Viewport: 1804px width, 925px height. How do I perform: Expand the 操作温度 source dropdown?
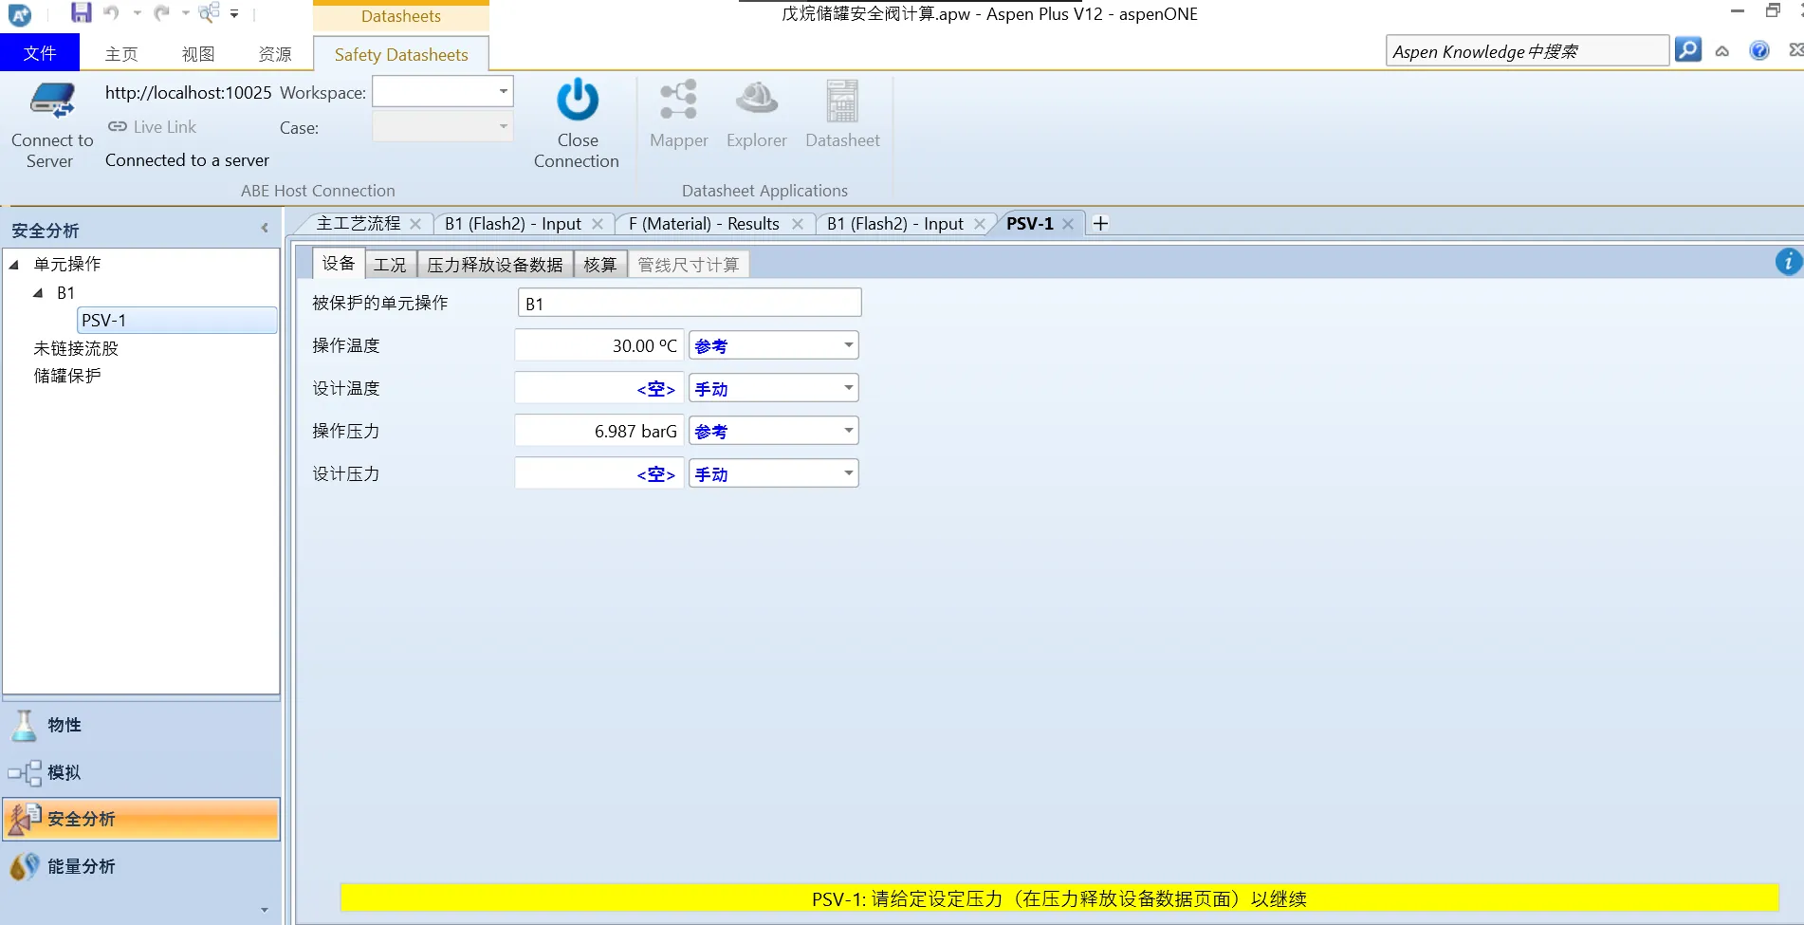(848, 345)
